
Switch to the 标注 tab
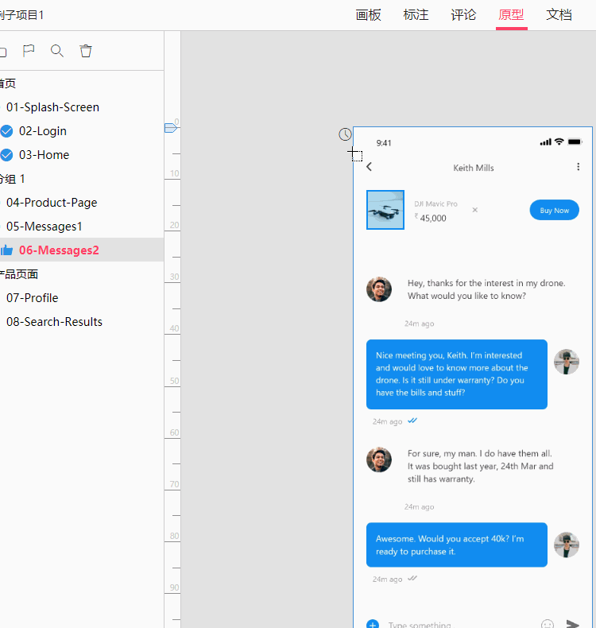click(x=416, y=14)
